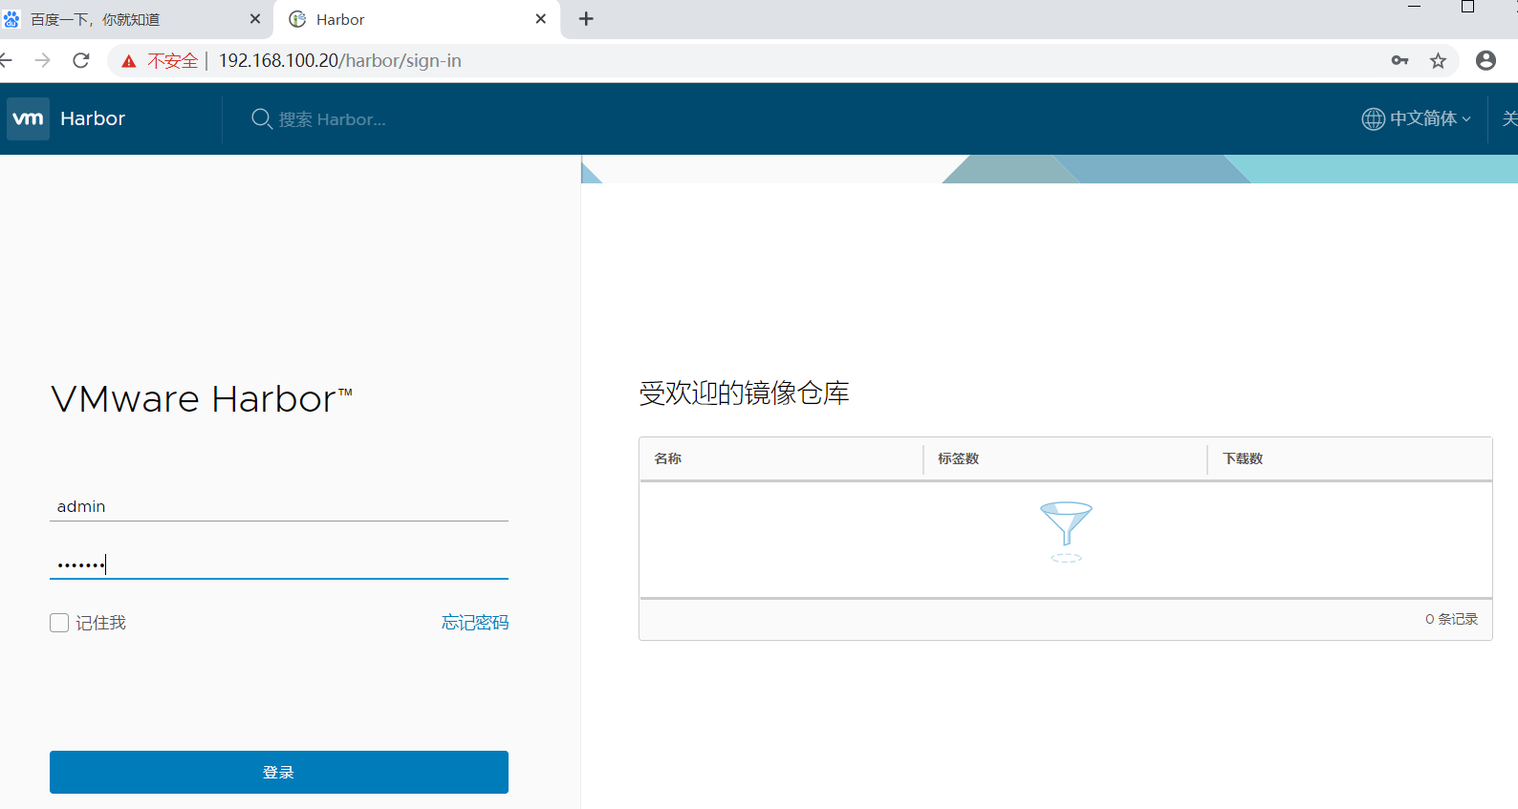Switch to the 百度一下 browser tab

click(x=134, y=19)
